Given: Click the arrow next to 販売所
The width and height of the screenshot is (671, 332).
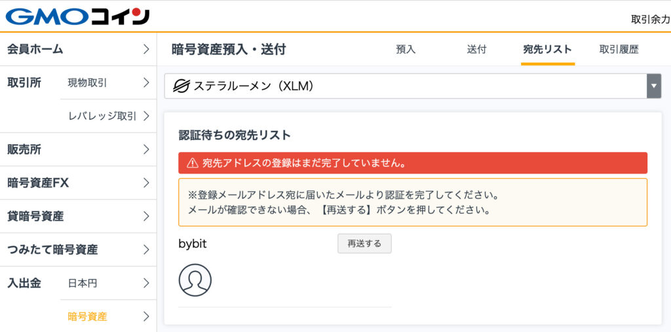Looking at the screenshot, I should tap(146, 149).
